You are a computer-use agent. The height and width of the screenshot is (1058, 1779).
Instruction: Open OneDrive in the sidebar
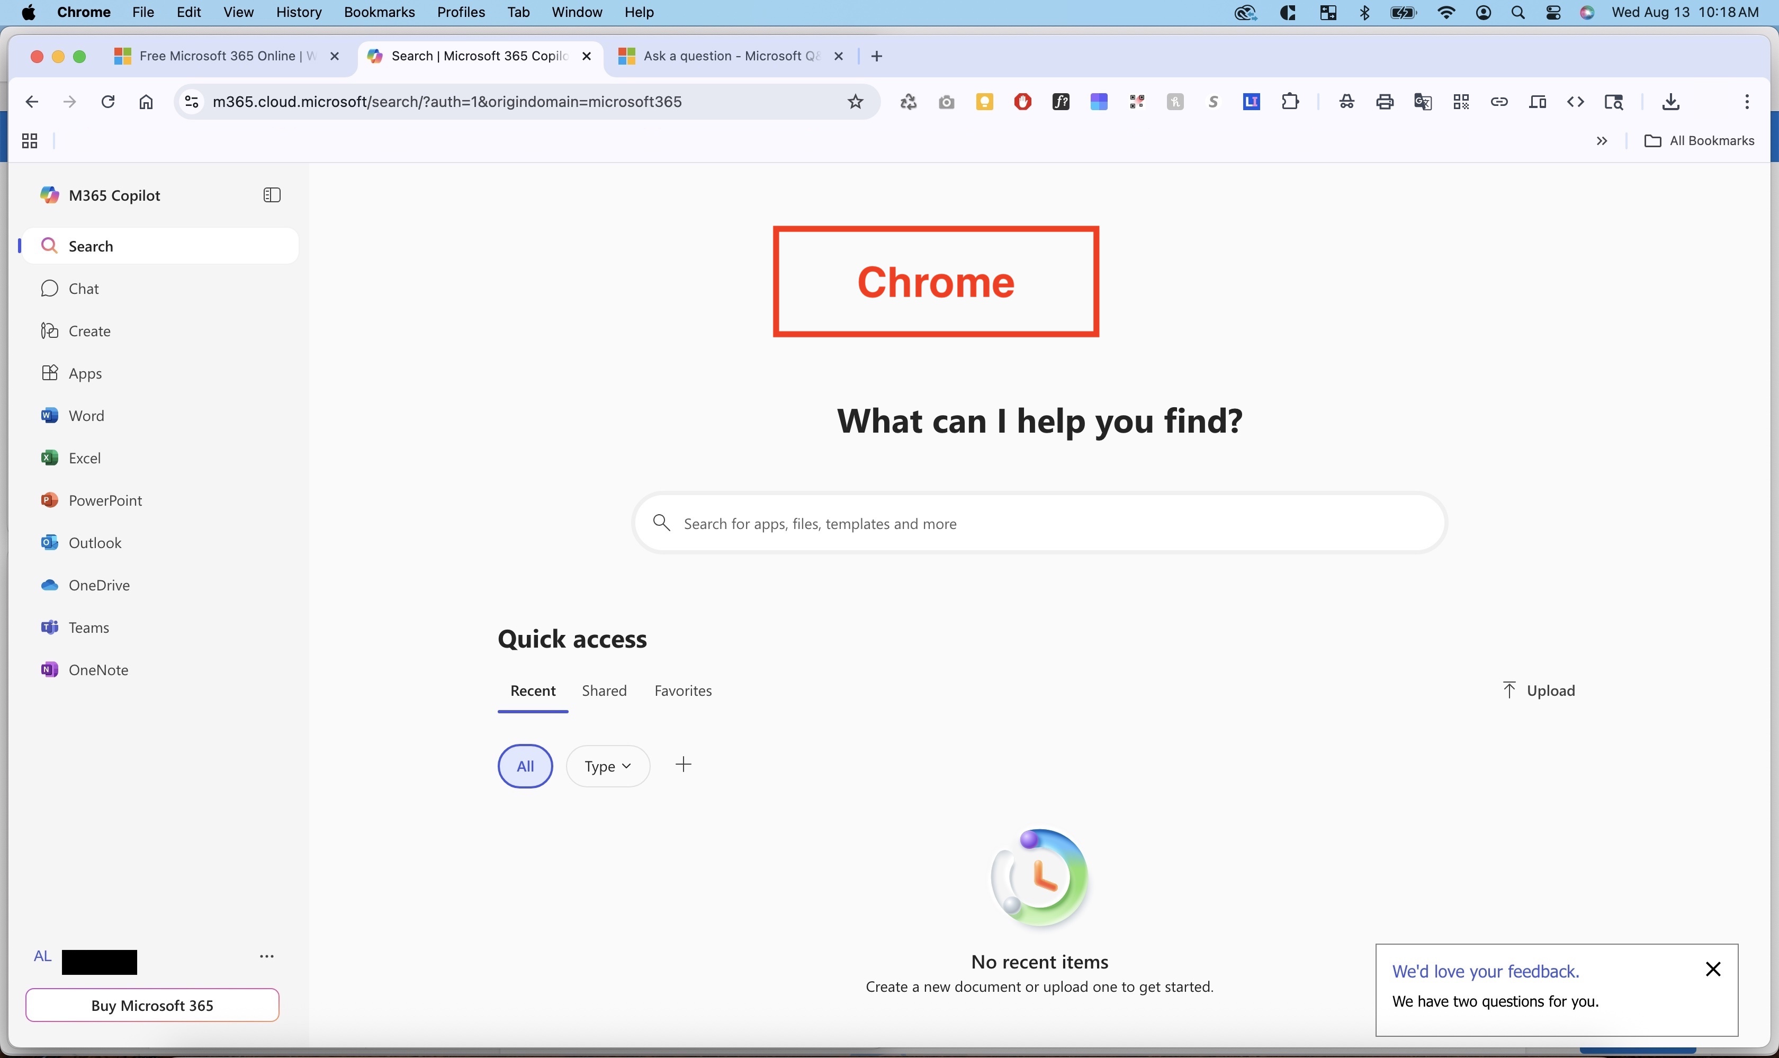98,585
